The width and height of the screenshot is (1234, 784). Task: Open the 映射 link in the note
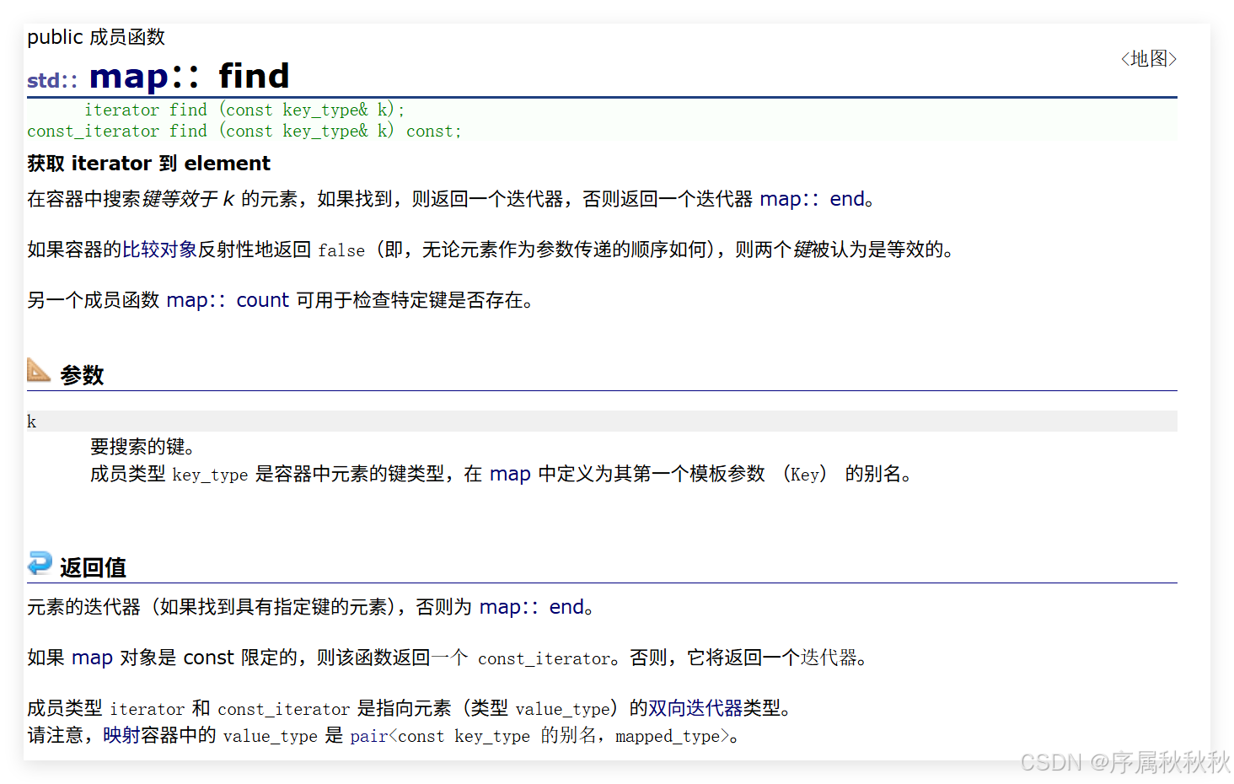pos(121,735)
